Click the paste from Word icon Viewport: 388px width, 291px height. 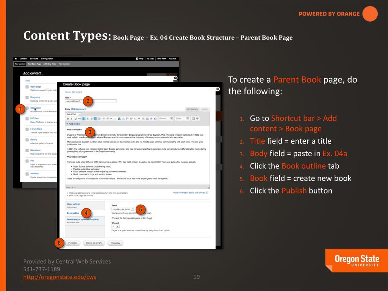coord(147,119)
